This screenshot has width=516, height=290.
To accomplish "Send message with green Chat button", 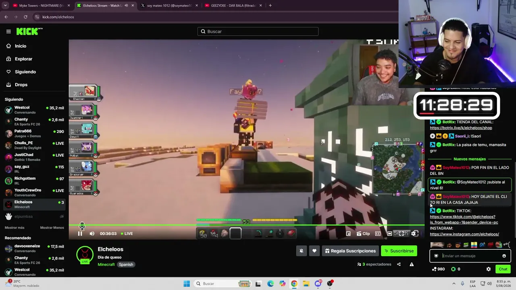I will [x=503, y=269].
